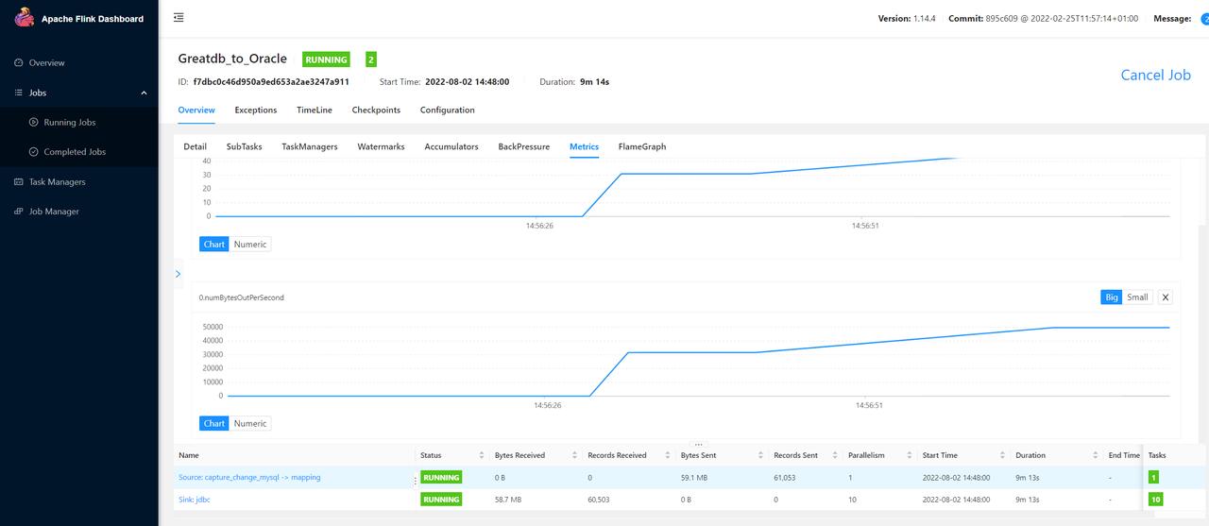
Task: Open Job Manager from the sidebar
Action: coord(54,212)
